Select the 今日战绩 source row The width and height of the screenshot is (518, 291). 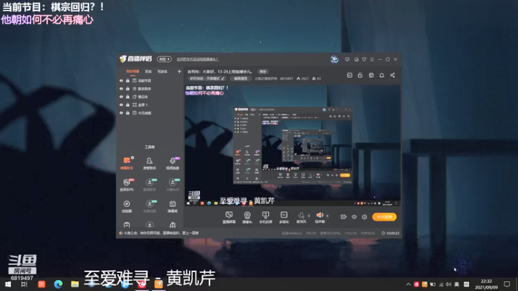pyautogui.click(x=150, y=113)
